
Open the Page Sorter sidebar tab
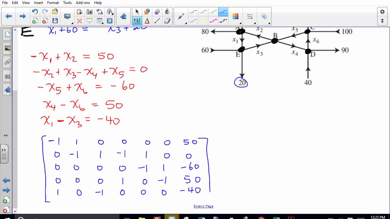click(7, 34)
